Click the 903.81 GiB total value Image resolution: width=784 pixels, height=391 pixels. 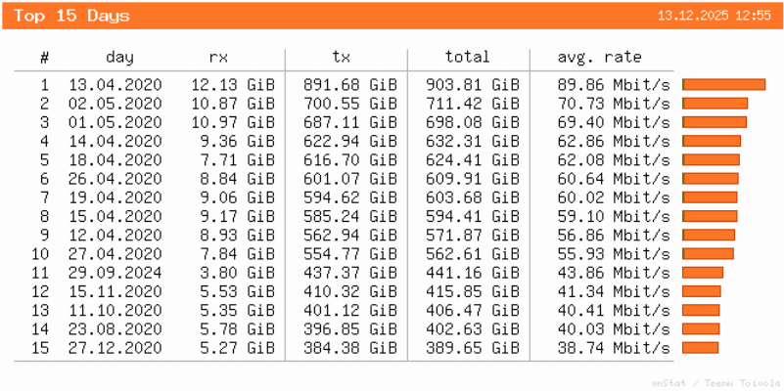pyautogui.click(x=473, y=85)
